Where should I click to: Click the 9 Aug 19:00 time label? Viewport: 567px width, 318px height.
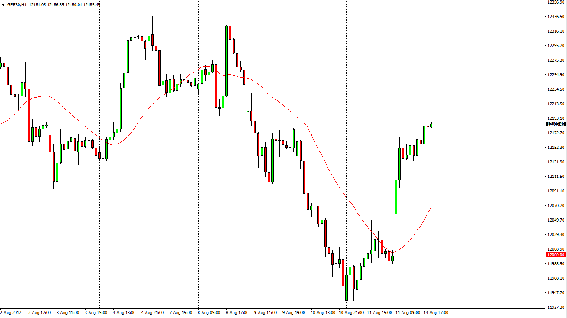294,313
